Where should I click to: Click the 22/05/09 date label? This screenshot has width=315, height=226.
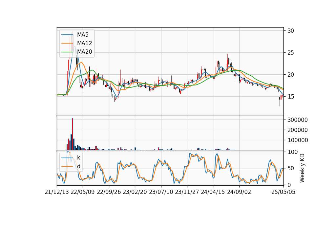83,192
